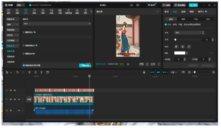Click the 开始识别 button
Screen dimensions: 221x128
click(85, 65)
